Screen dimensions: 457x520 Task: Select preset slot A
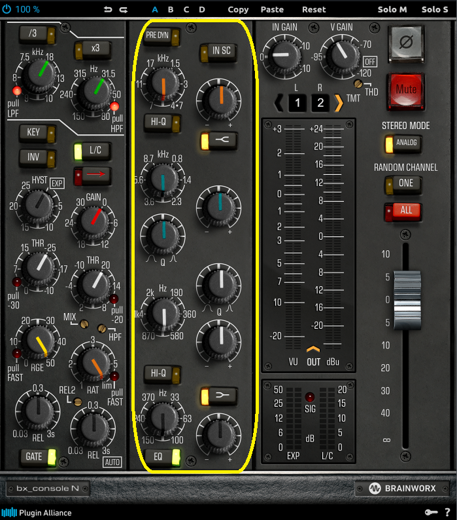tap(155, 10)
